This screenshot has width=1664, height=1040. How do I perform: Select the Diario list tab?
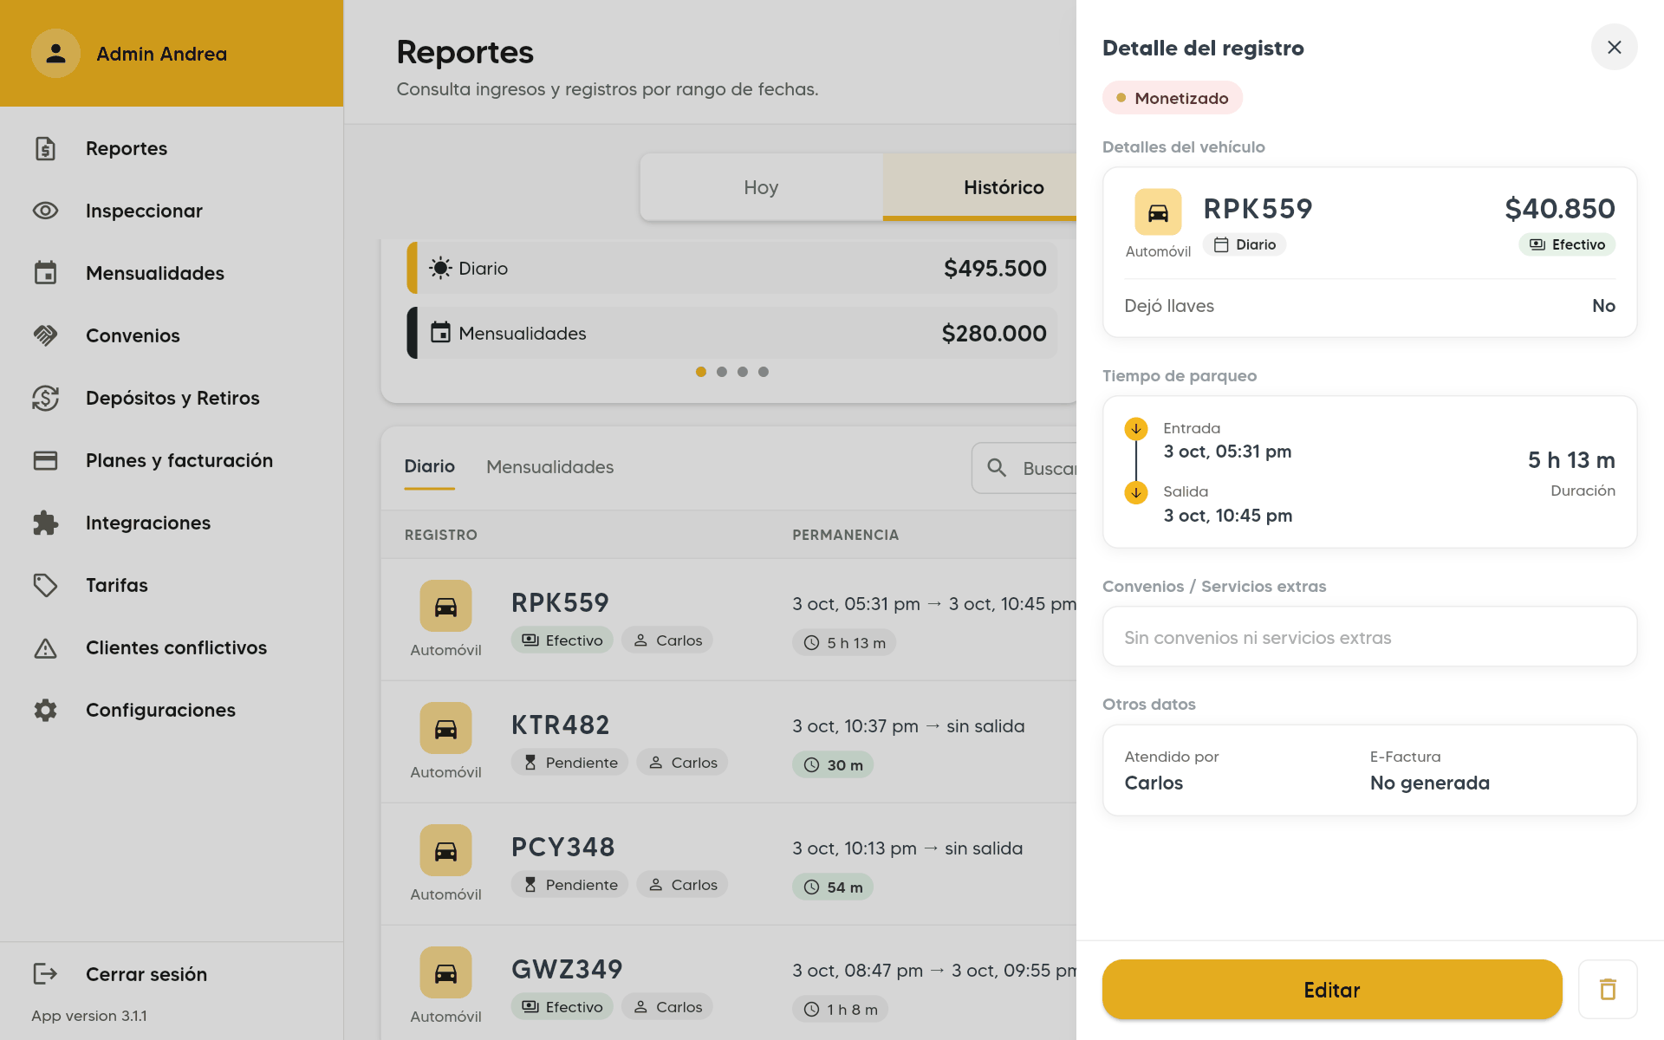[429, 467]
